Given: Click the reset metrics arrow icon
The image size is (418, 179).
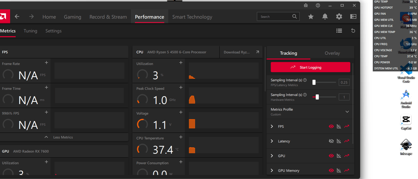Looking at the screenshot, I should [353, 31].
